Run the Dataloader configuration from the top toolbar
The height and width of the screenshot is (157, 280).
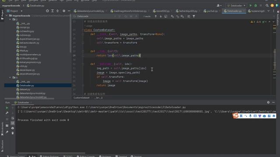click(251, 6)
